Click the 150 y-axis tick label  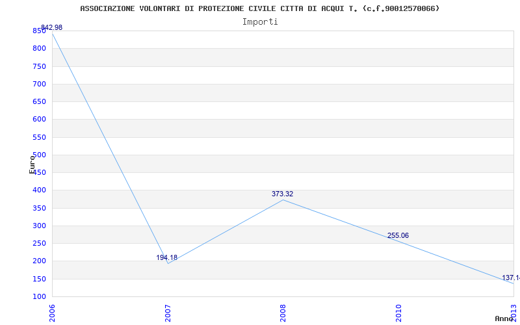[39, 279]
